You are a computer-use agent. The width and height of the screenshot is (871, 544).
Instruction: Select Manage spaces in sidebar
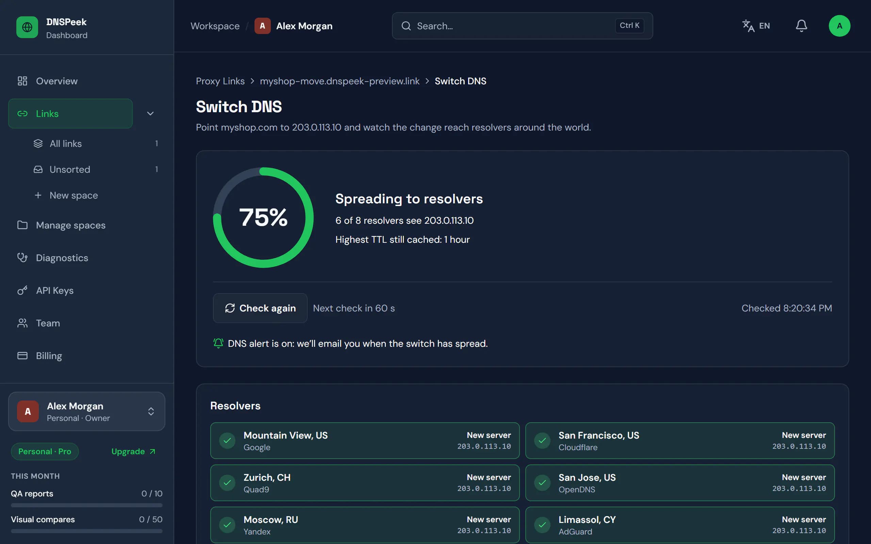[x=87, y=225]
